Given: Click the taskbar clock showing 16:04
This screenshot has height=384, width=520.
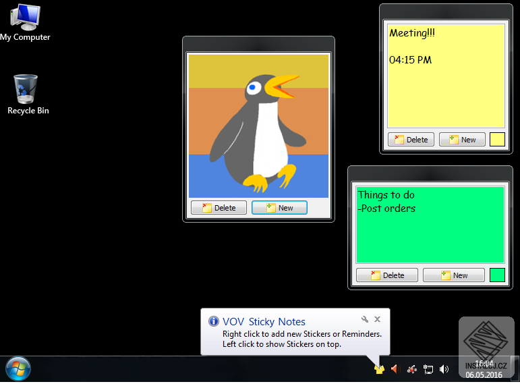Looking at the screenshot, I should [x=484, y=369].
